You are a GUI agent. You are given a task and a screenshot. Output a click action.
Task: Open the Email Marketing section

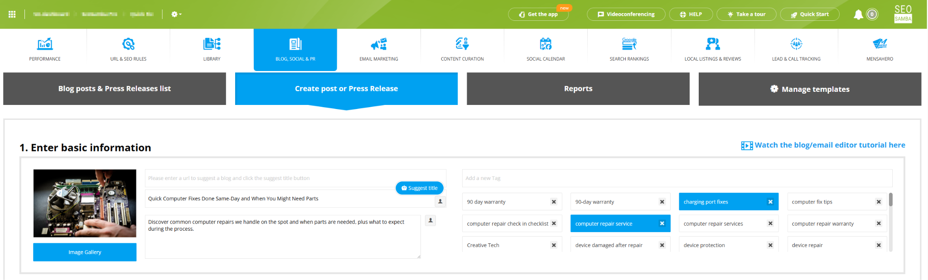379,50
